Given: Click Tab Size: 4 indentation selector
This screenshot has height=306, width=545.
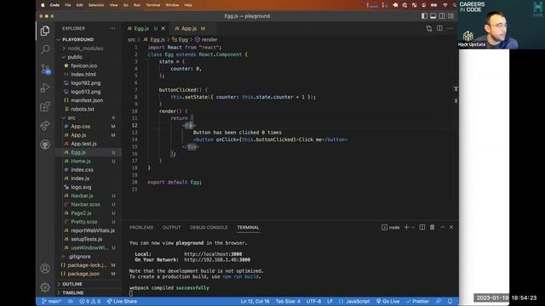Looking at the screenshot, I should point(288,301).
